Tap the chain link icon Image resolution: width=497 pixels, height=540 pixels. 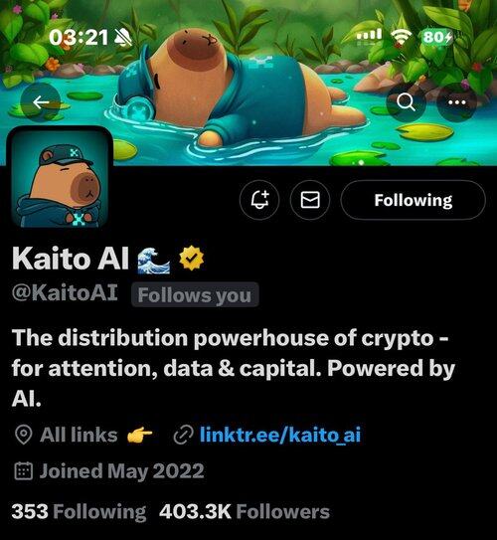point(183,435)
